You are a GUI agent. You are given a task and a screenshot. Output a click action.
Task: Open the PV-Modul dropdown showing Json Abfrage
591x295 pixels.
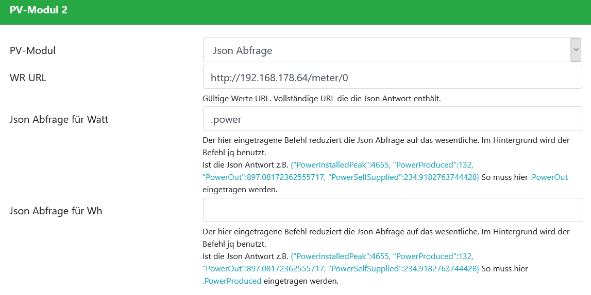[x=386, y=50]
